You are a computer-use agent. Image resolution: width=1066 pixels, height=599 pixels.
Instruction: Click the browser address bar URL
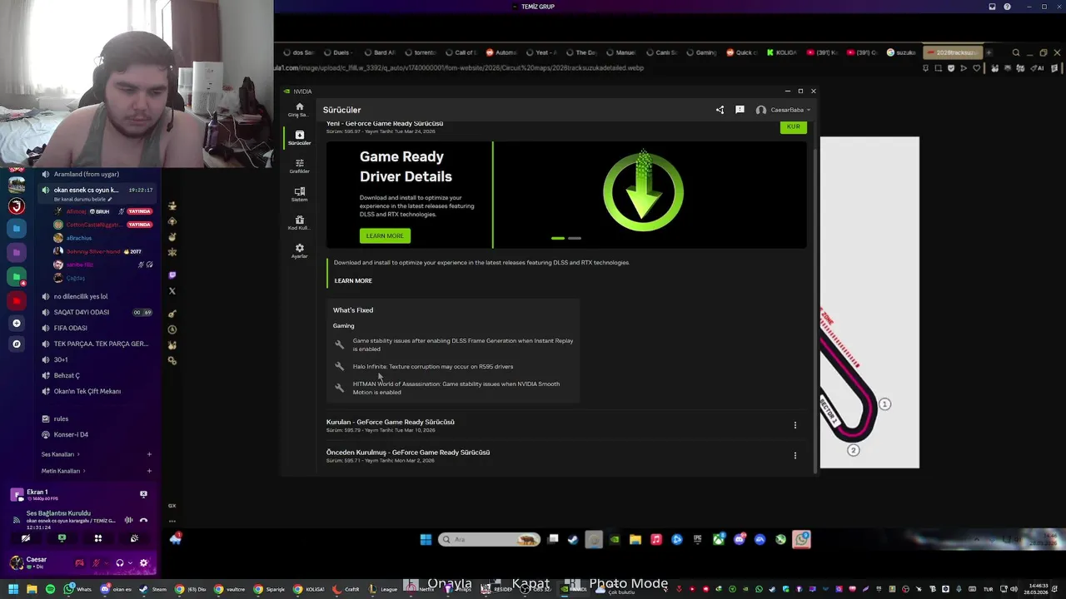click(x=459, y=68)
